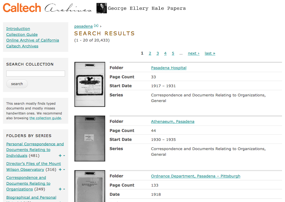Viewport: 285px width, 202px height.
Task: Visit Online Archive of California
Action: coord(33,40)
